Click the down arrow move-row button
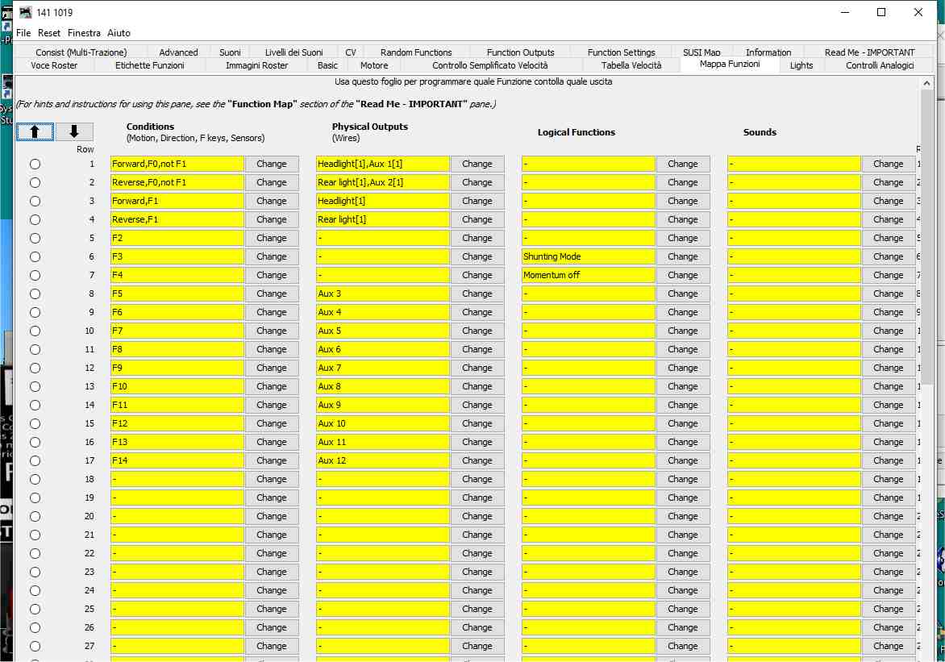Image resolution: width=945 pixels, height=662 pixels. pos(74,131)
